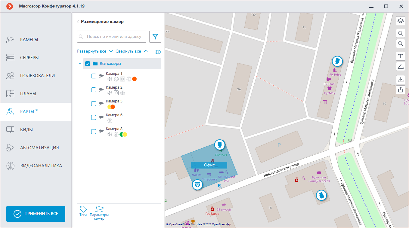This screenshot has width=409, height=228.
Task: Collapse the Все камеры tree node
Action: 80,64
